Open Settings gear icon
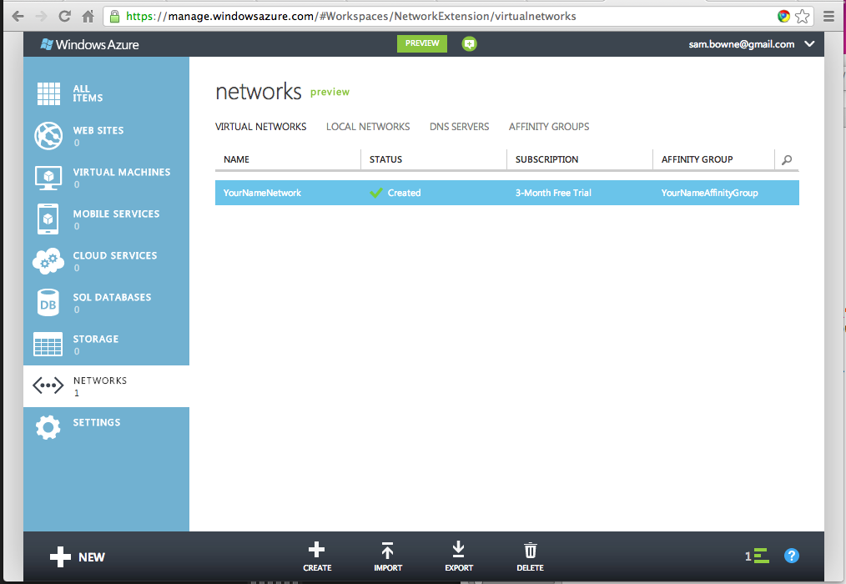 point(48,427)
